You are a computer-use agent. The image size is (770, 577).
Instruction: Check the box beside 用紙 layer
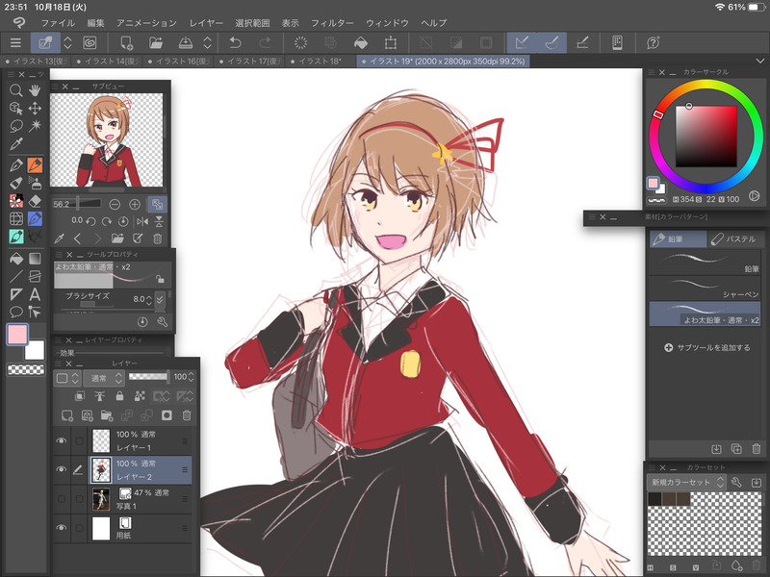point(79,528)
